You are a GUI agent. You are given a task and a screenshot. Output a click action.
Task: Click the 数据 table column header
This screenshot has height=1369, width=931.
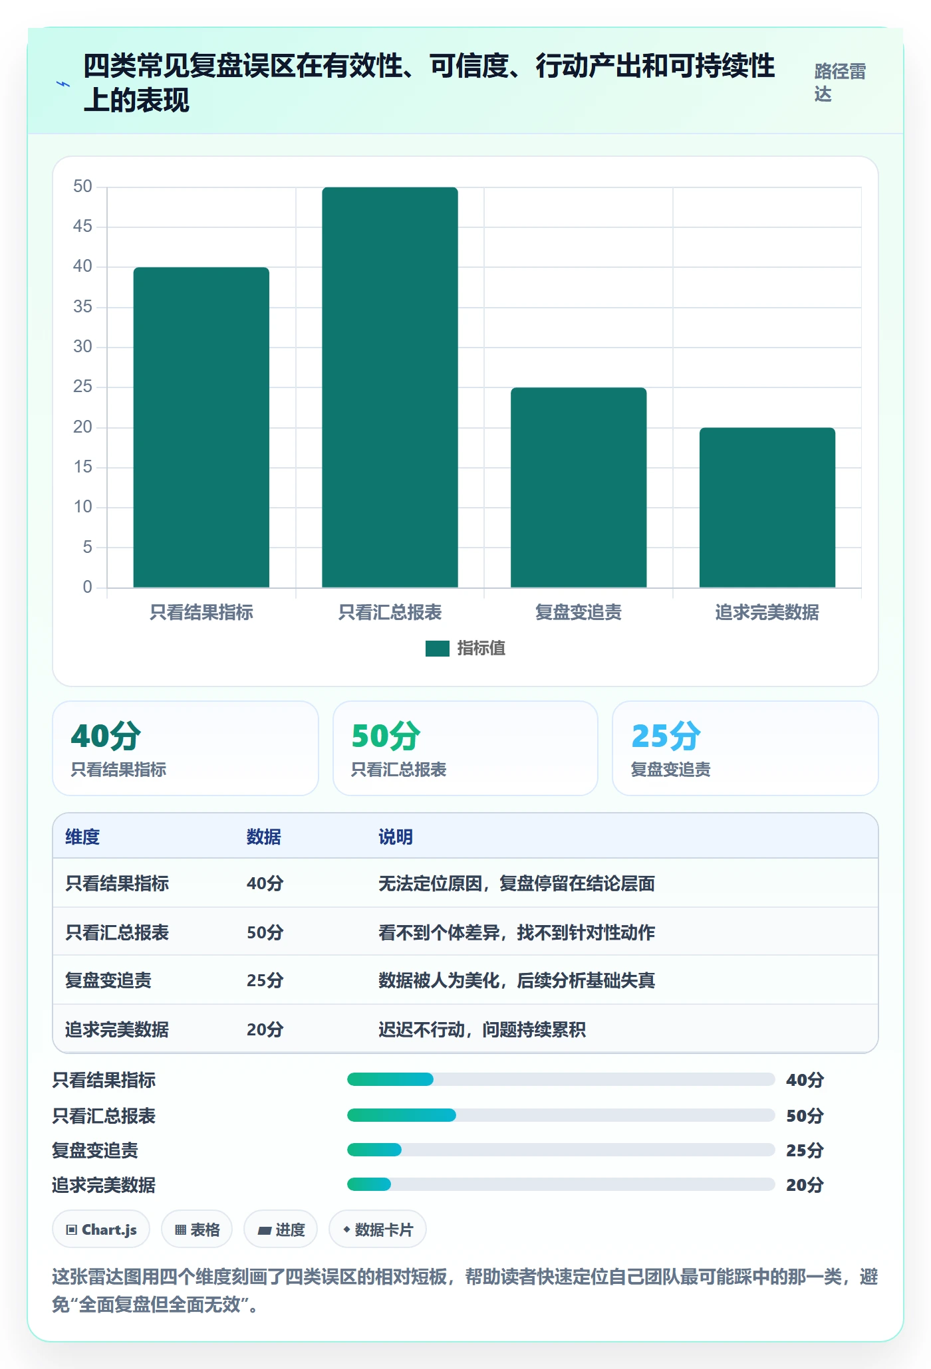264,837
